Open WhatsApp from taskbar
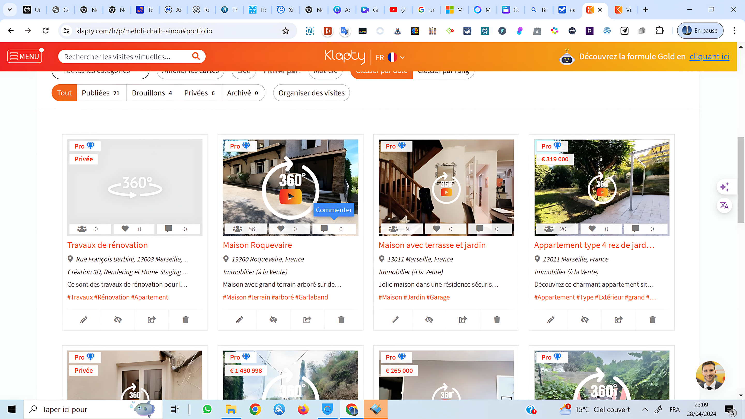745x419 pixels. (x=207, y=409)
